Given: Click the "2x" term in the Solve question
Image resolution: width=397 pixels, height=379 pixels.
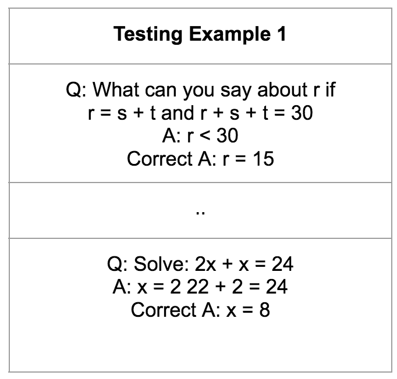Looking at the screenshot, I should pos(205,264).
